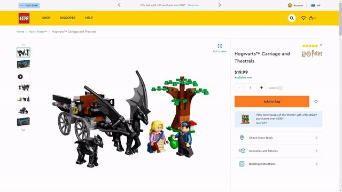This screenshot has width=342, height=192.
Task: Click the main product image
Action: (130, 119)
